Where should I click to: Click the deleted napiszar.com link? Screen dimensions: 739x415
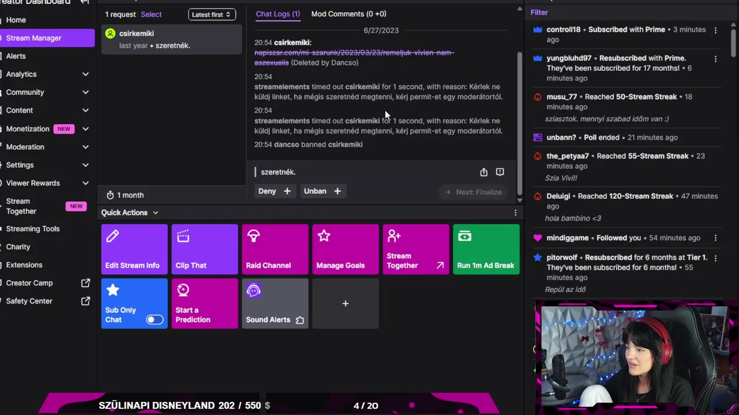pos(354,58)
